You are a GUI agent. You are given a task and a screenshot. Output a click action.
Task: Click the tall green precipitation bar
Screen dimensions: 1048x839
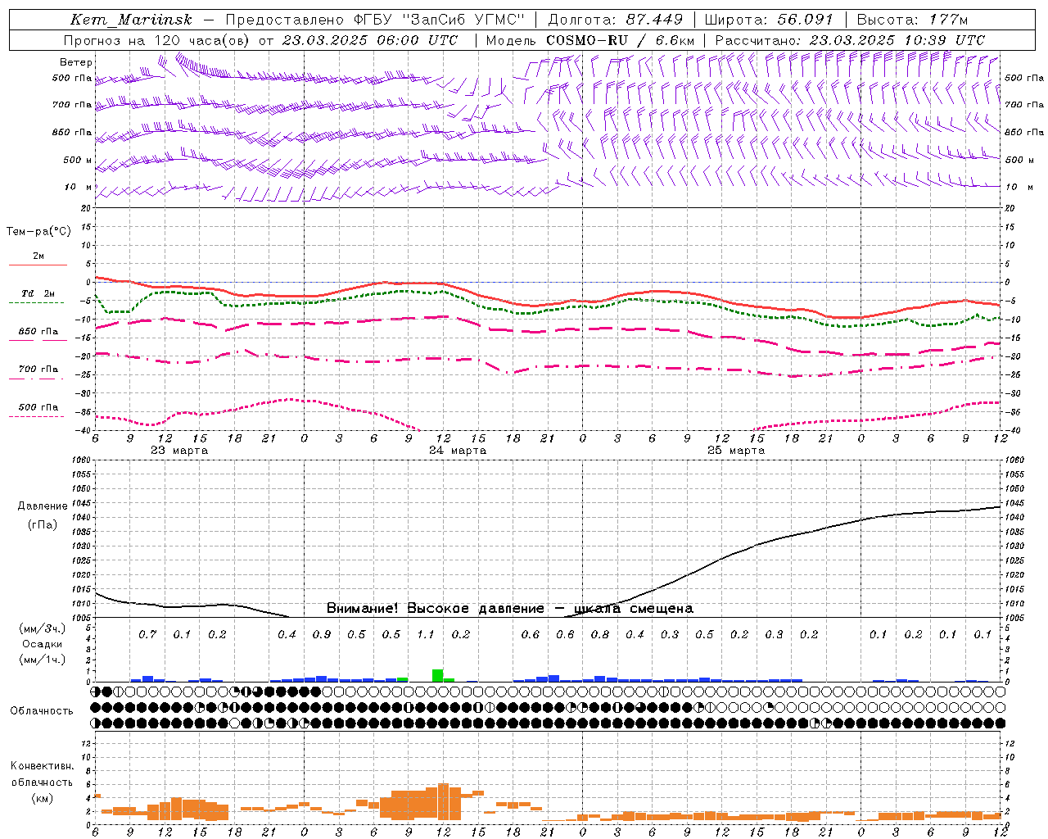[x=438, y=675]
